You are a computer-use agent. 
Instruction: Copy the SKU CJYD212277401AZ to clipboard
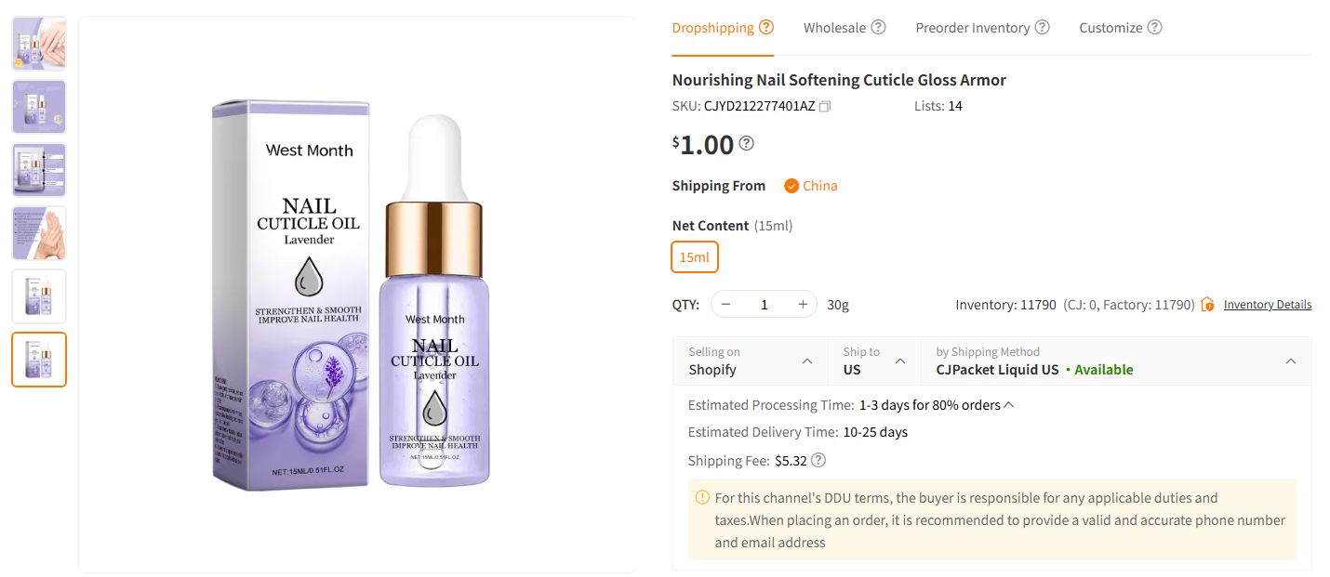[824, 106]
